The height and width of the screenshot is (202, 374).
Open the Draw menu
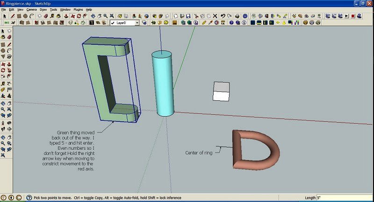tap(43, 9)
